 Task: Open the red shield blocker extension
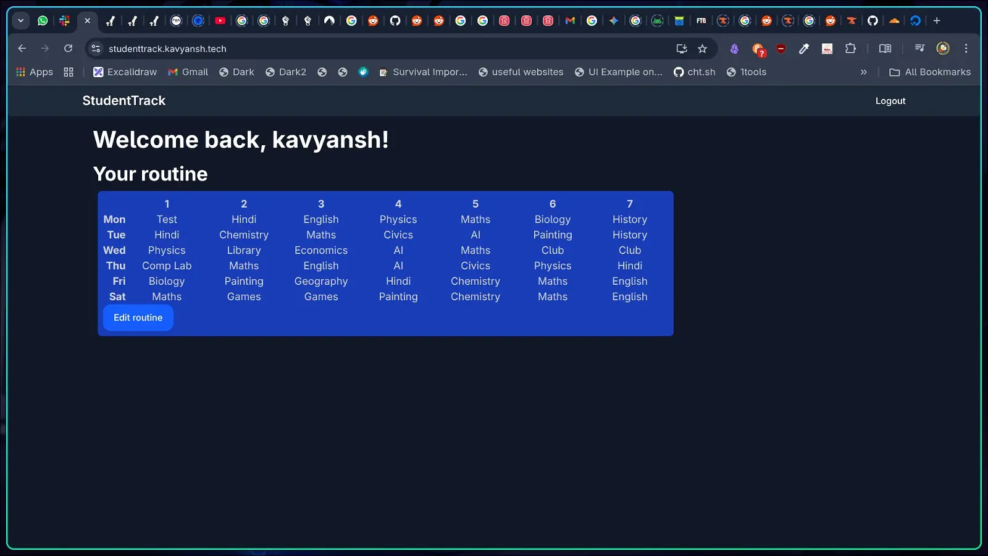coord(781,48)
